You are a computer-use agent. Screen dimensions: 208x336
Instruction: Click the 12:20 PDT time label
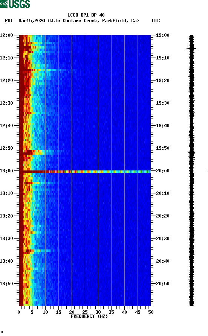(x=7, y=81)
